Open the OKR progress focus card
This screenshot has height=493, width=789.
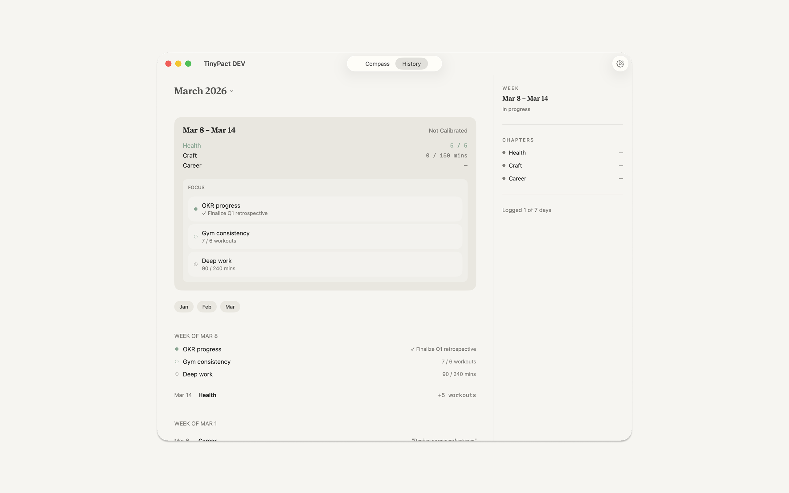(x=325, y=209)
